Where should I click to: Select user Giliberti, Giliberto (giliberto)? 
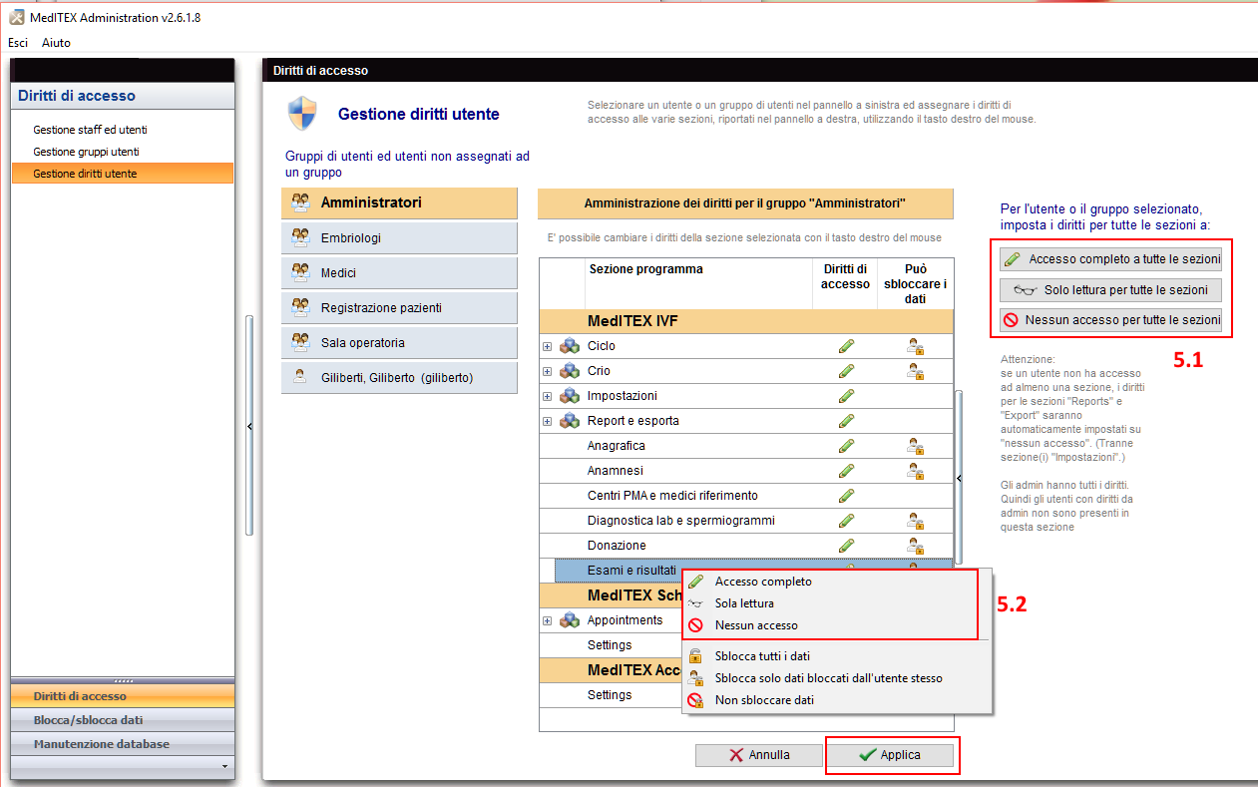[x=399, y=378]
